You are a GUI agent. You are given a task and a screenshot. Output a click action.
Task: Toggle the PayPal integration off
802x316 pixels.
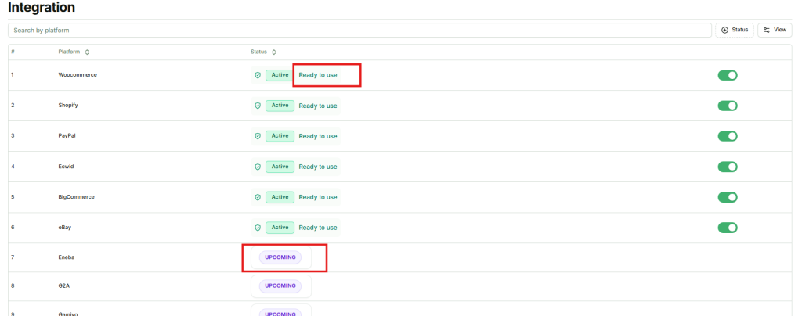pyautogui.click(x=728, y=136)
